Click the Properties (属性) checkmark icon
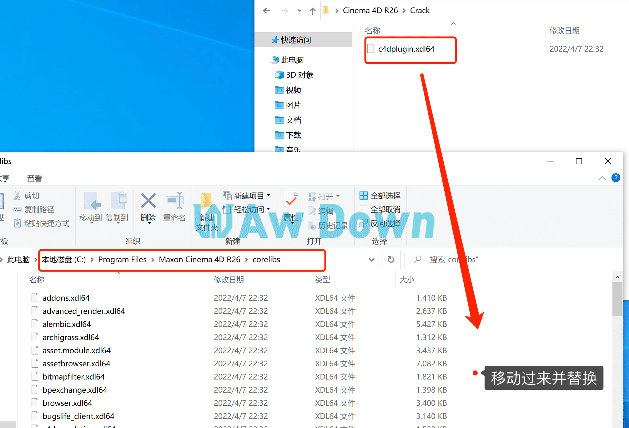Viewport: 629px width, 428px height. pyautogui.click(x=291, y=201)
